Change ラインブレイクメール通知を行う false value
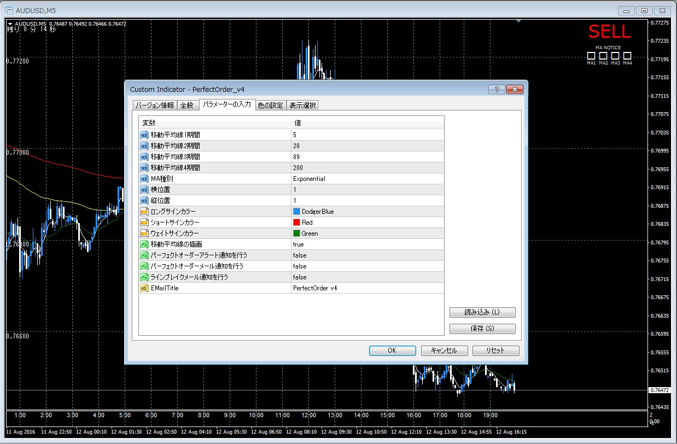The width and height of the screenshot is (677, 444). (x=367, y=277)
